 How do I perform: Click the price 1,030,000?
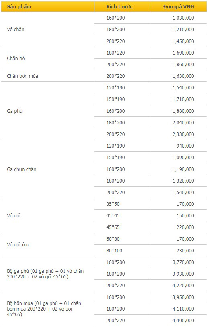178,18
